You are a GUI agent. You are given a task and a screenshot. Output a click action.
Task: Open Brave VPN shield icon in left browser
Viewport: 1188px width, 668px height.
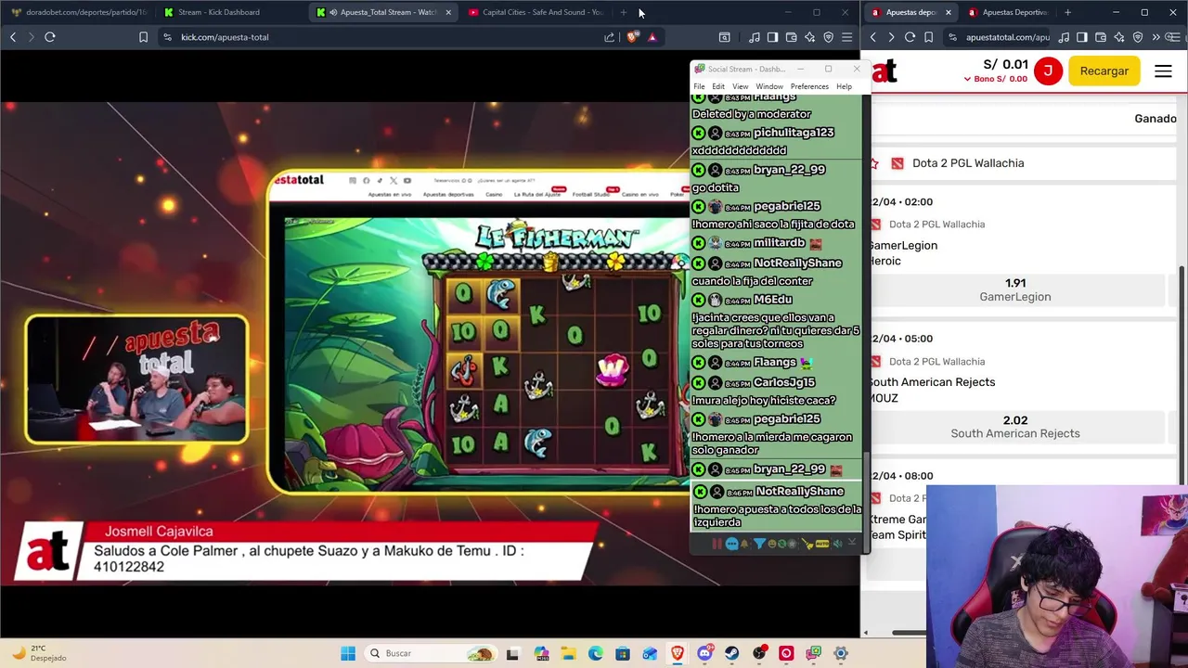828,37
